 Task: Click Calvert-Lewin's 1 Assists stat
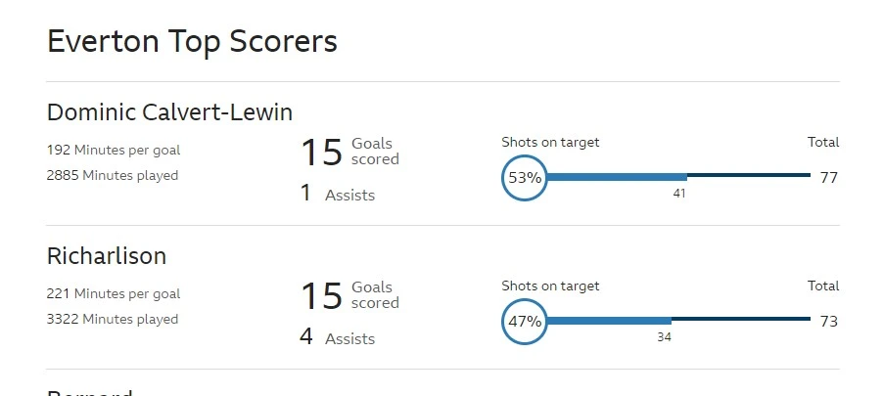(x=337, y=194)
